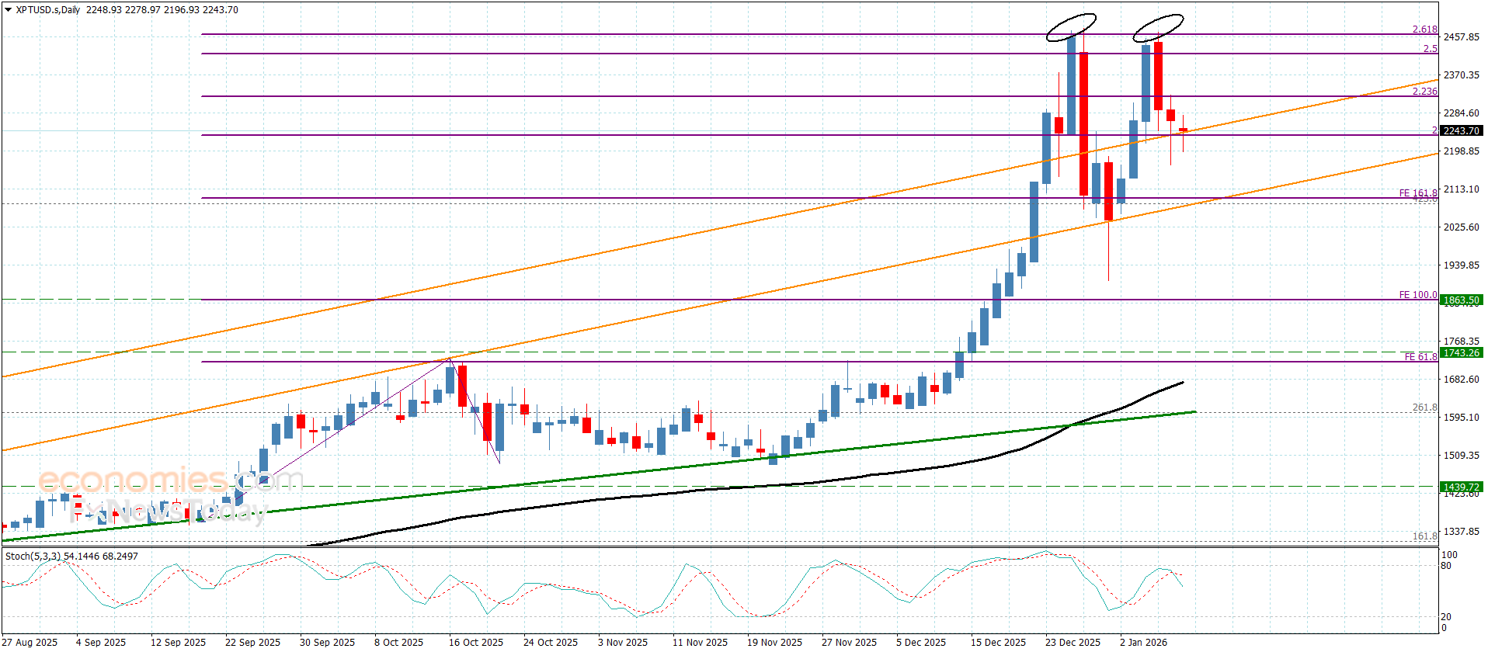Click the current price tag 2243.70
The width and height of the screenshot is (1488, 652).
point(1461,131)
